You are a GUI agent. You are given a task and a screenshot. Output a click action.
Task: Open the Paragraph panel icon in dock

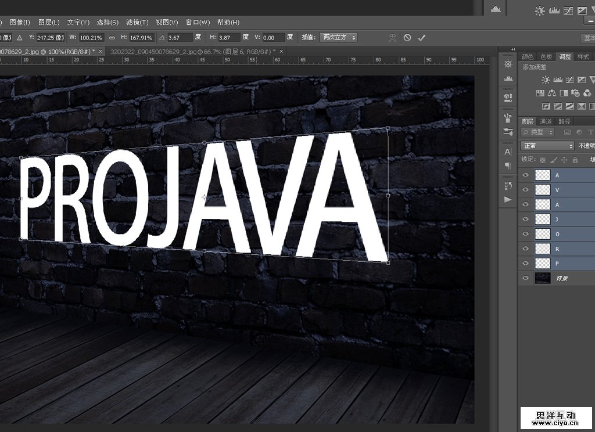click(508, 165)
